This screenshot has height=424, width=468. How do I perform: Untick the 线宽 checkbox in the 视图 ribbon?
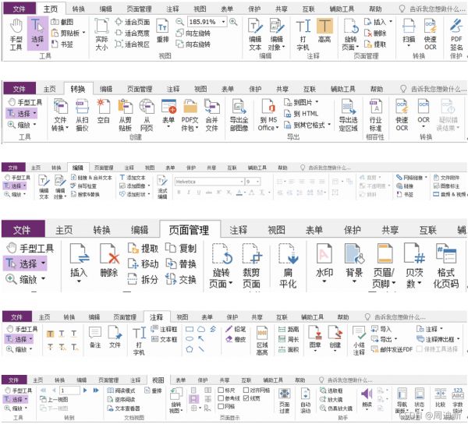pyautogui.click(x=246, y=398)
